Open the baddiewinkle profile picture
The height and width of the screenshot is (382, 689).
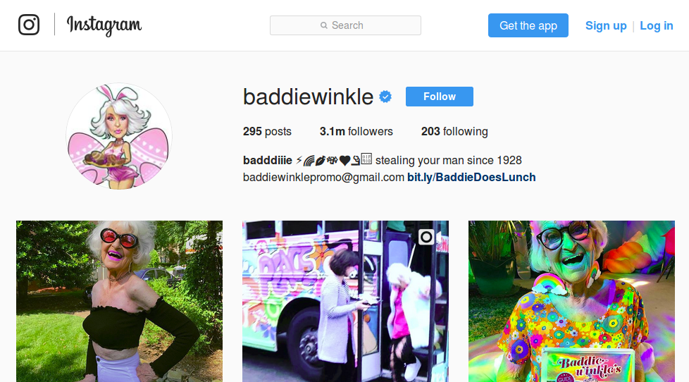click(119, 136)
